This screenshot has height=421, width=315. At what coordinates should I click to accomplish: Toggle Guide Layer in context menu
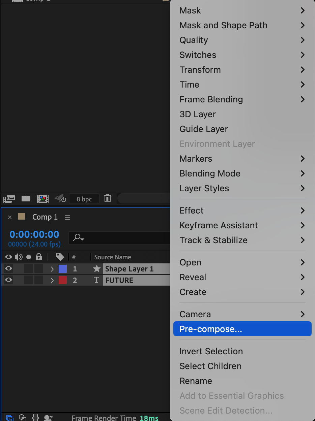tap(242, 129)
